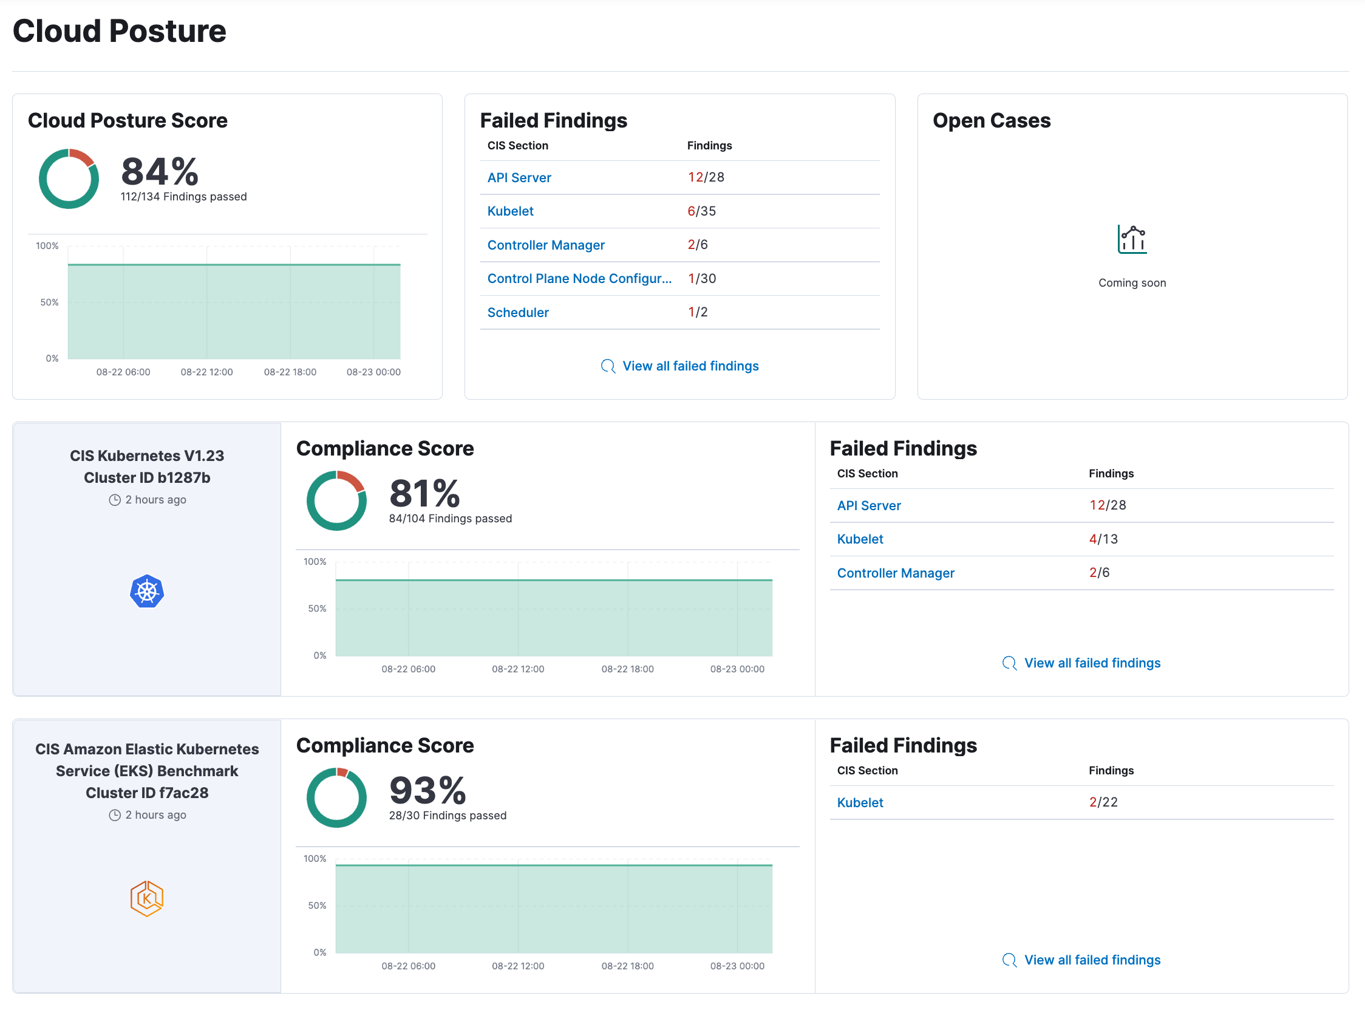Click the 81% compliance score donut chart
1365x1024 pixels.
pos(336,500)
